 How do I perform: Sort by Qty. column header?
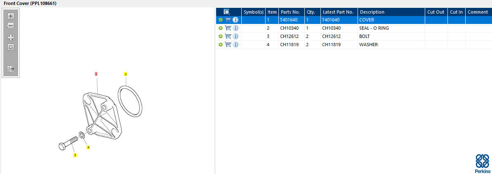coord(313,12)
